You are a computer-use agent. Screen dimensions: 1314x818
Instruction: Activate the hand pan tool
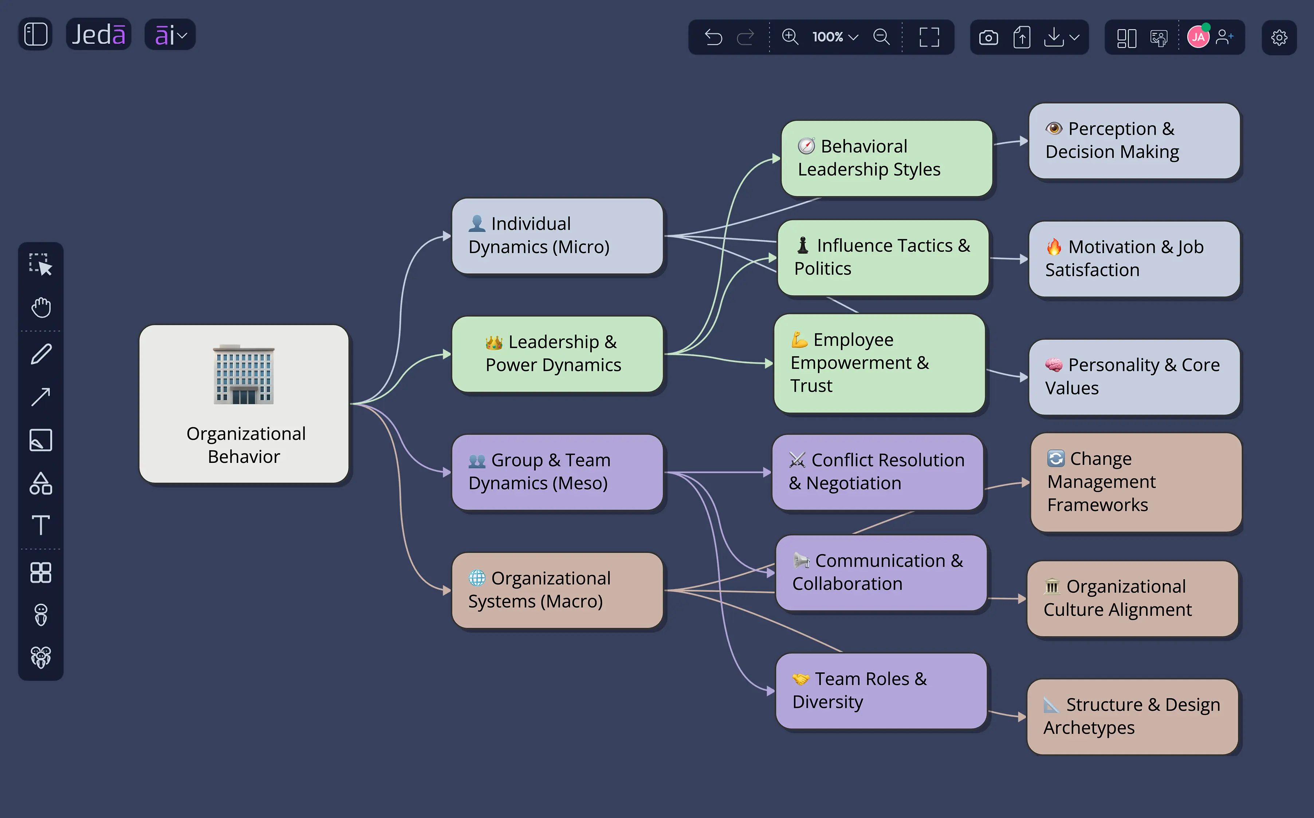pyautogui.click(x=40, y=307)
